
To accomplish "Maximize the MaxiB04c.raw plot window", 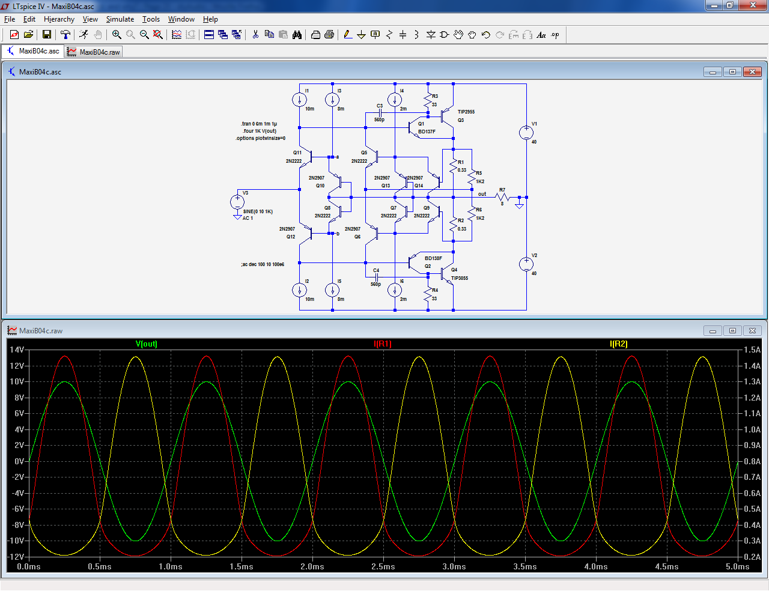I will point(732,331).
